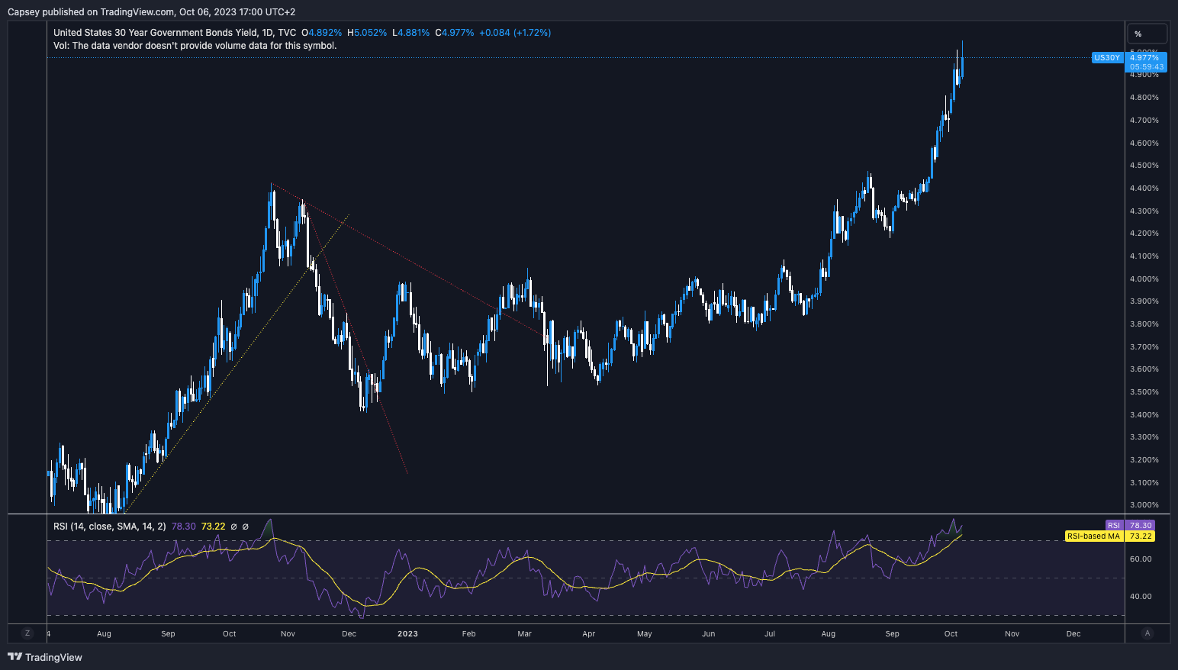Click the Vol indicator legend text
The image size is (1178, 670).
[x=195, y=46]
